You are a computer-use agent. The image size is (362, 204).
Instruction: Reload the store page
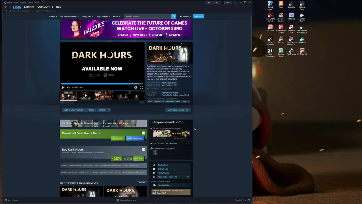point(6,11)
